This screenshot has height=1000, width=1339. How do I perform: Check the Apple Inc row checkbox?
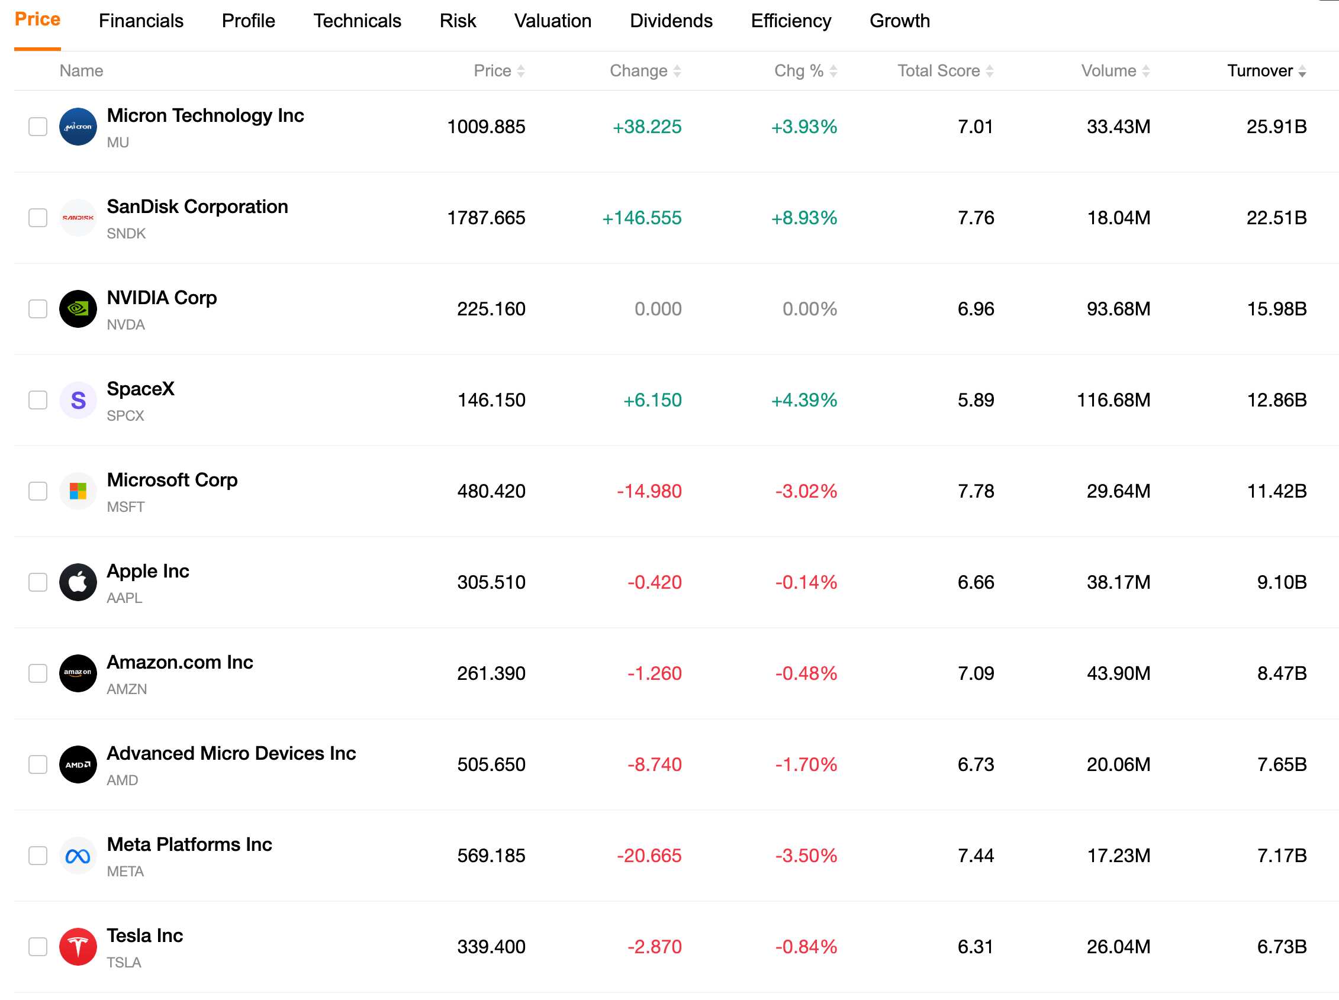tap(38, 583)
